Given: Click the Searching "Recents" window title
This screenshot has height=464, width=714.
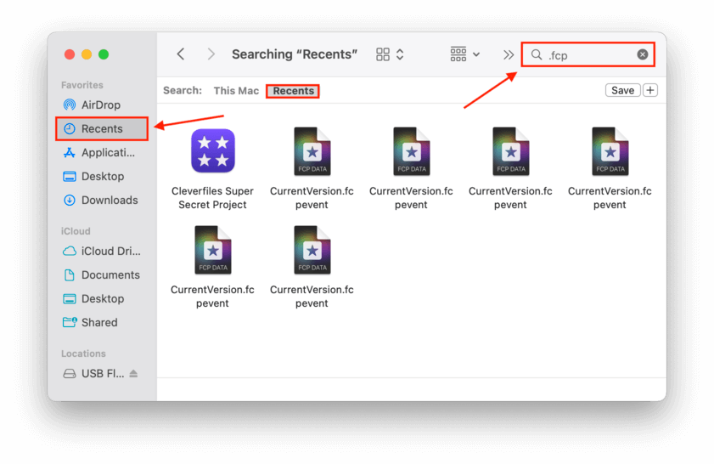Looking at the screenshot, I should (295, 54).
